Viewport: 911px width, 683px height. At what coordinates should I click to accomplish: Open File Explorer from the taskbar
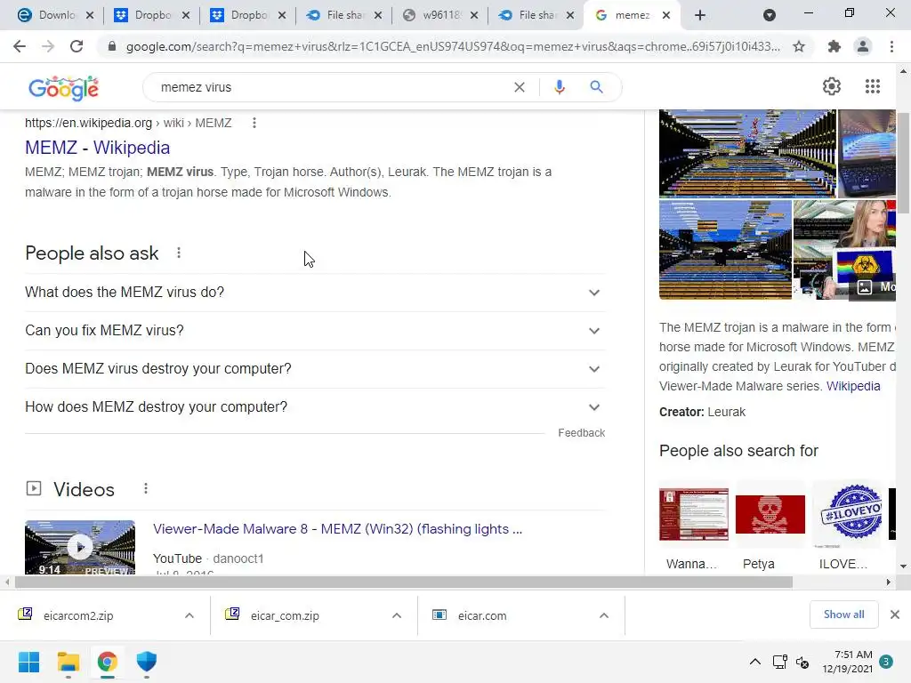tap(68, 662)
